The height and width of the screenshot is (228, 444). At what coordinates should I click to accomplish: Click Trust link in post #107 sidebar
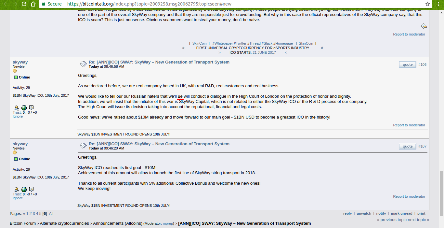point(17,194)
